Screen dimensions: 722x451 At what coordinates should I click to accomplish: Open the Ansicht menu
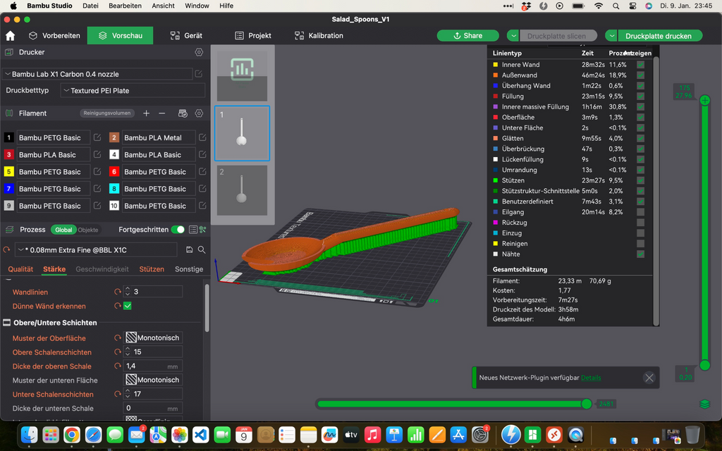(x=163, y=6)
